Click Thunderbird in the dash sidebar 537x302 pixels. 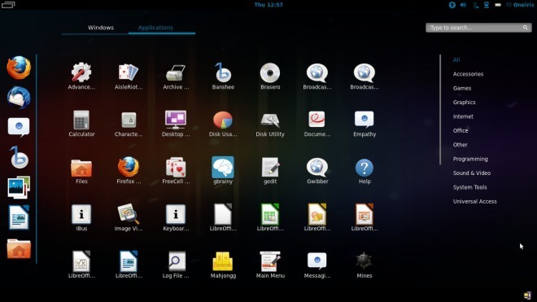point(19,98)
